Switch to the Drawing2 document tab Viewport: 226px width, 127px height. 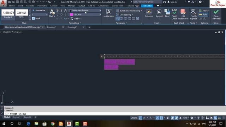pyautogui.click(x=52, y=27)
